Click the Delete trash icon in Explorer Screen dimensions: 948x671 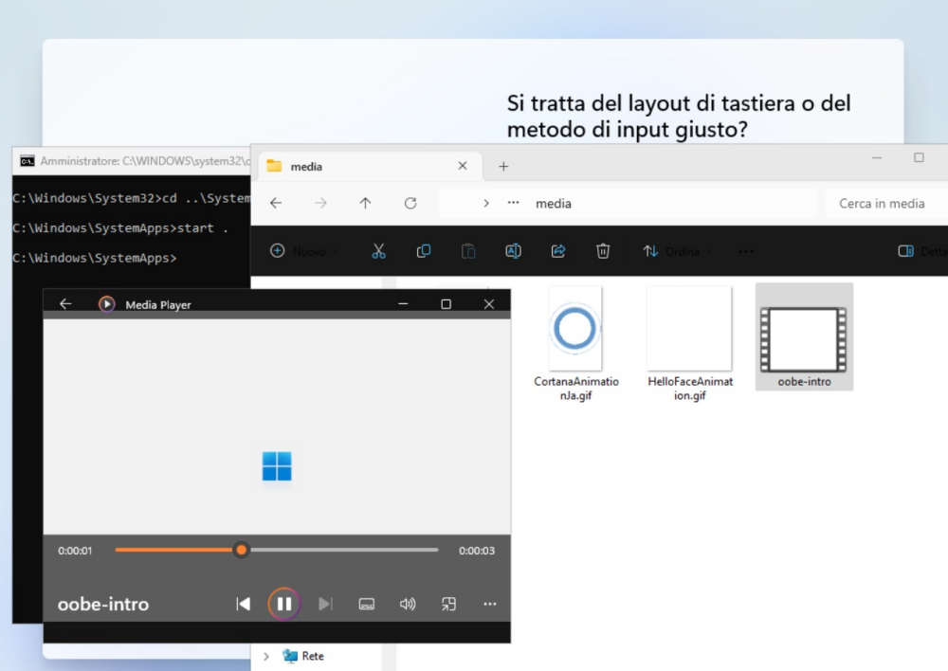(x=603, y=251)
